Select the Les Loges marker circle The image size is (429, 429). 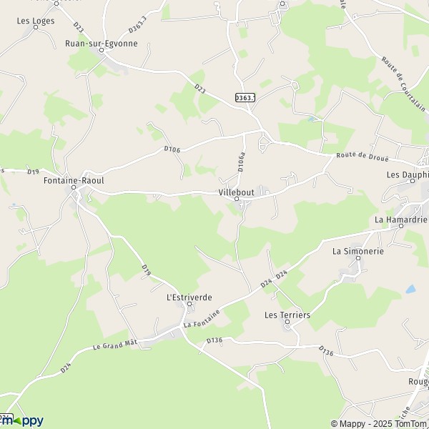[36, 27]
